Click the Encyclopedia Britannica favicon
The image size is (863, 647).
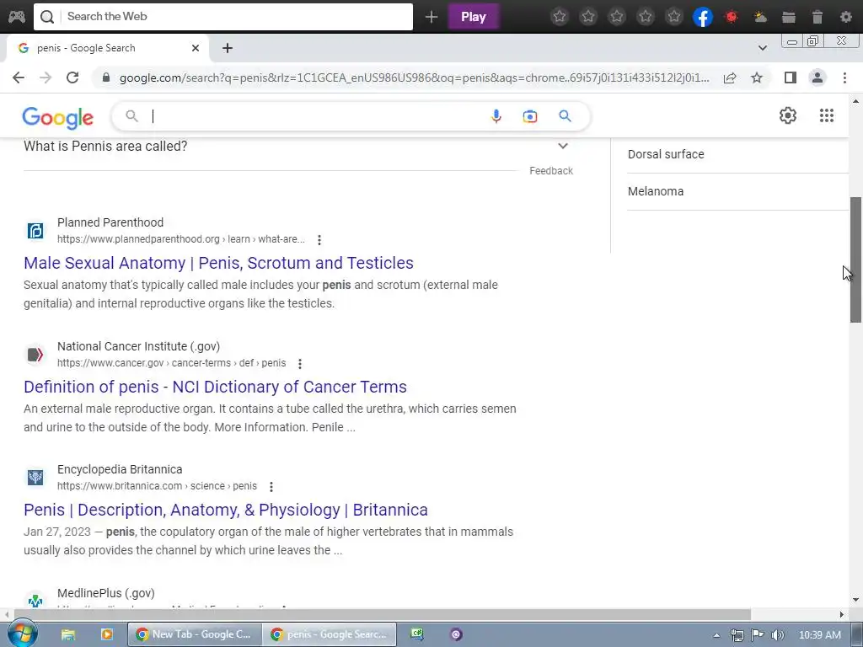point(35,477)
